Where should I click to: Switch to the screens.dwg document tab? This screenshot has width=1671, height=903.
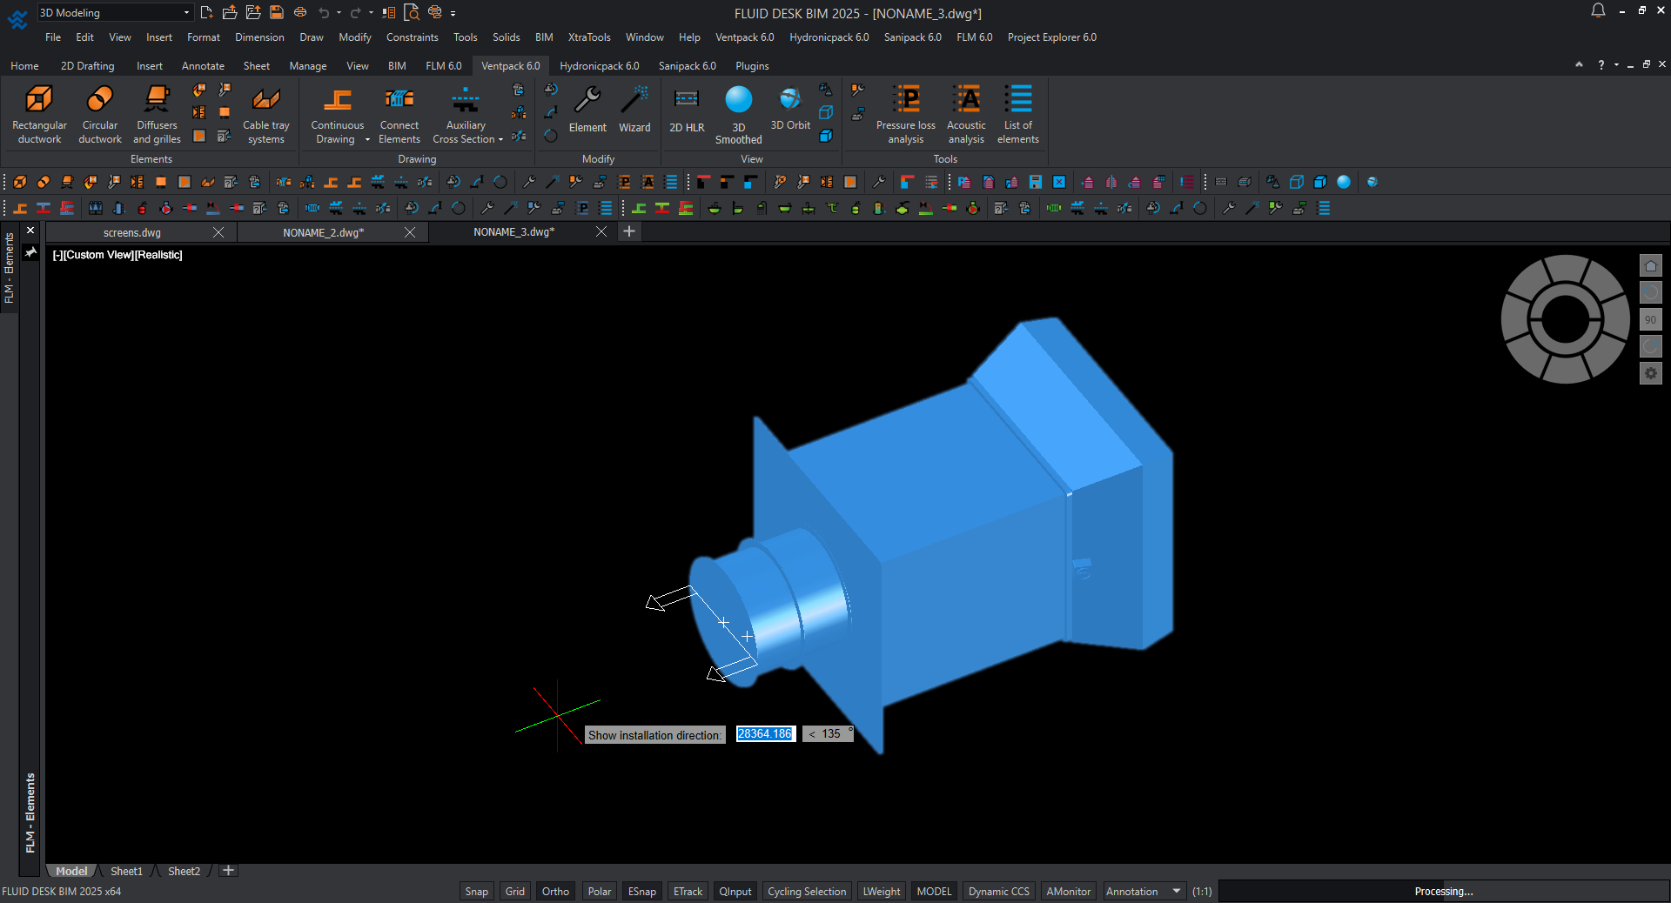[x=132, y=232]
